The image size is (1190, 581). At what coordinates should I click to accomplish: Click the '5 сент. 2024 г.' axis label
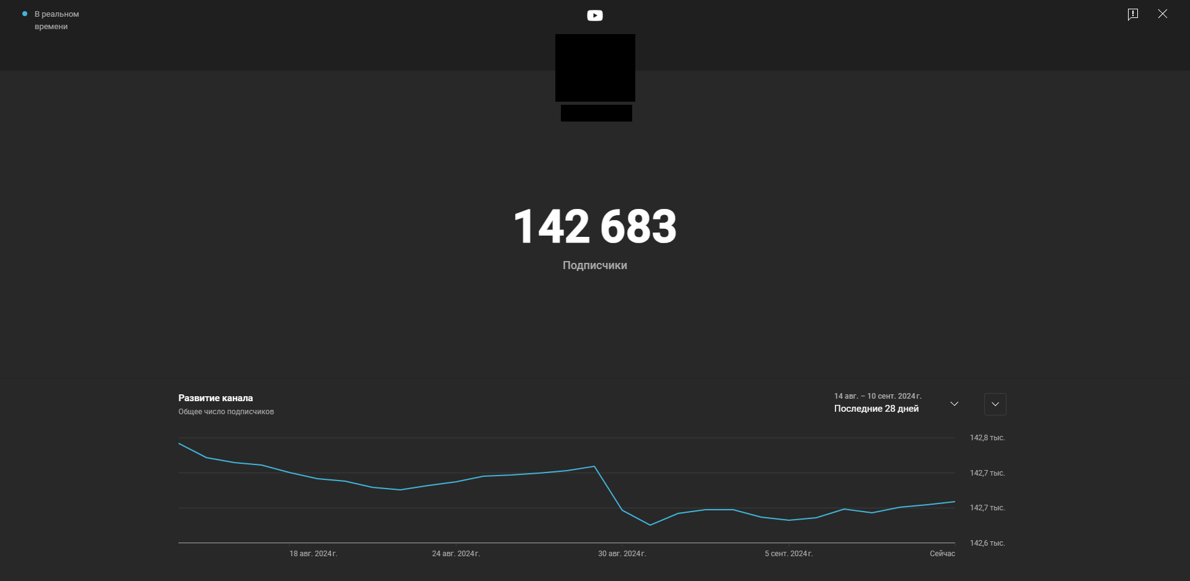coord(788,554)
